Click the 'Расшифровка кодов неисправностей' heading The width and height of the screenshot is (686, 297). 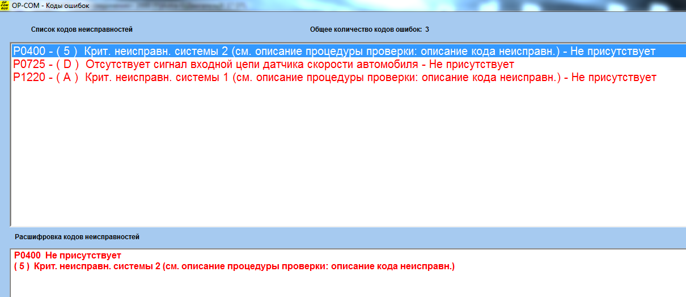pyautogui.click(x=77, y=237)
